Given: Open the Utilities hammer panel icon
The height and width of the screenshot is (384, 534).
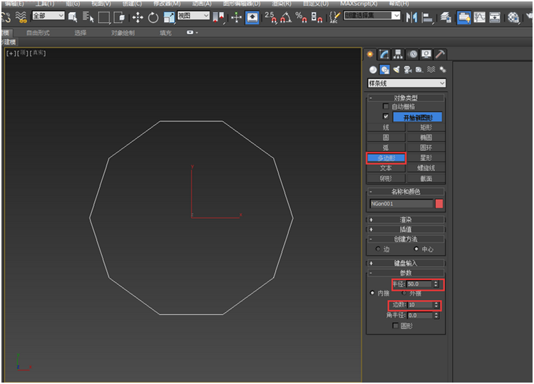Looking at the screenshot, I should point(440,54).
